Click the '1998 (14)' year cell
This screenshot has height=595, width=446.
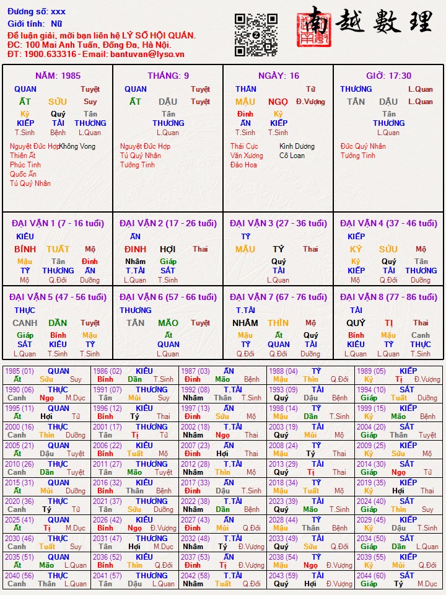click(310, 413)
